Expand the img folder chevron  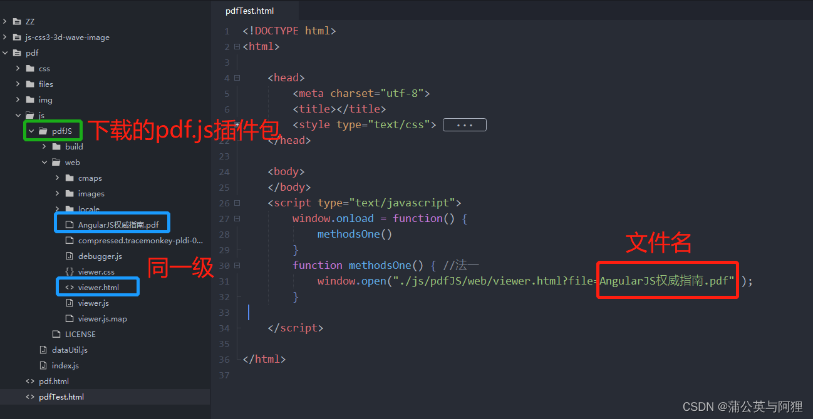pyautogui.click(x=18, y=99)
